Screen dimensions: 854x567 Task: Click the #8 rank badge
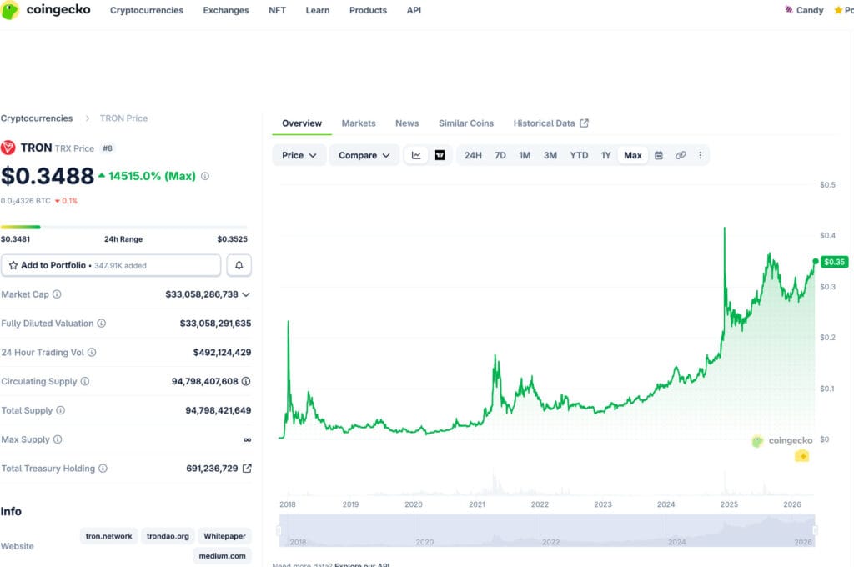point(108,148)
